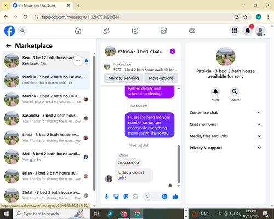The width and height of the screenshot is (274, 219).
Task: Open Chrome tab search dropdown arrow
Action: point(5,5)
